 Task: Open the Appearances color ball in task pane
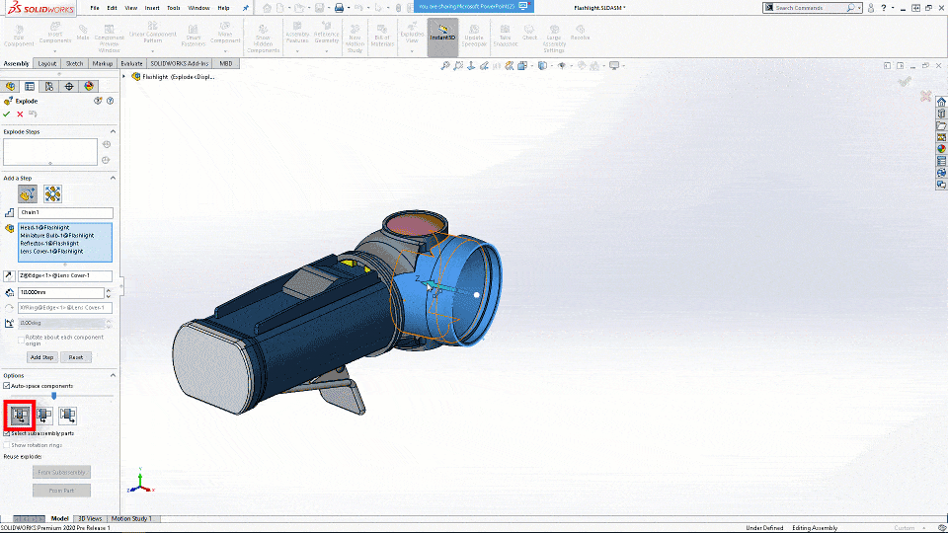(941, 149)
